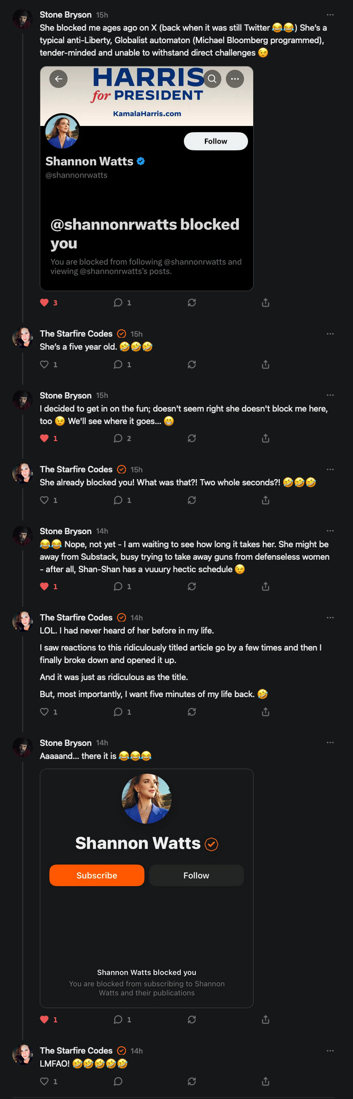
Task: Open the three-dot menu for the "LMFAO!" comment
Action: (330, 1051)
